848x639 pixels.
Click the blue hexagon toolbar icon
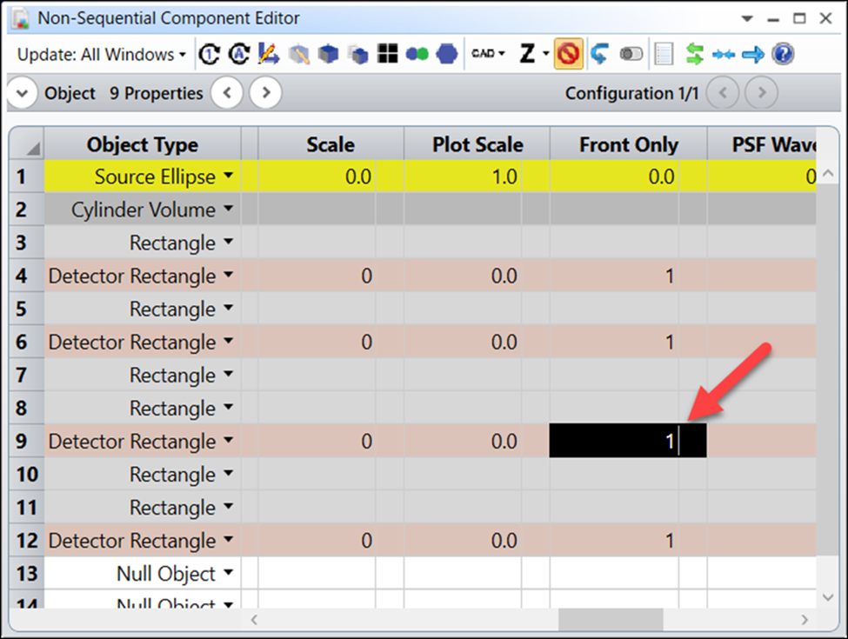pos(447,54)
